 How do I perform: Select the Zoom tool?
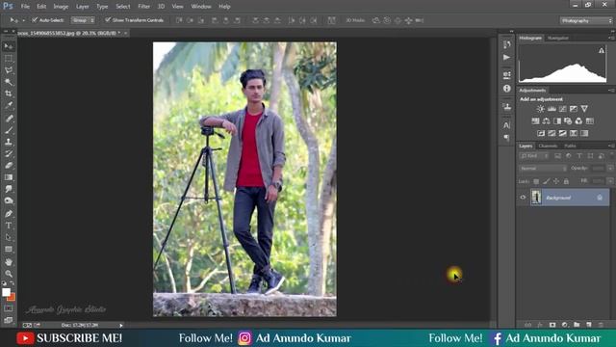click(x=9, y=274)
